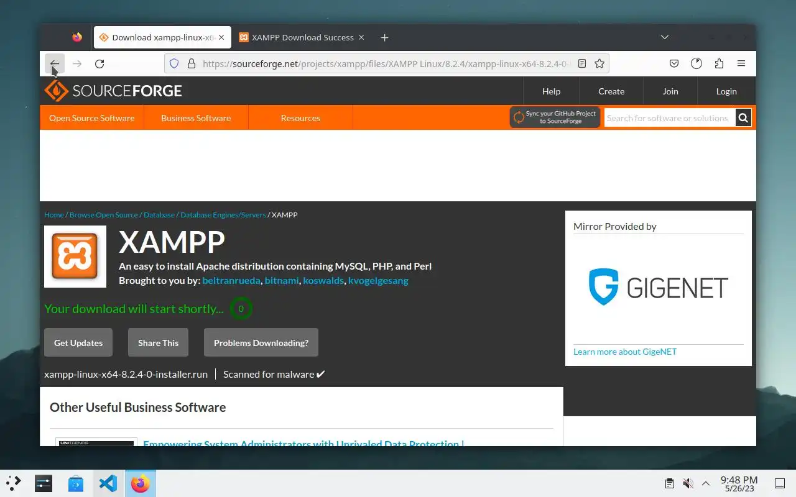The height and width of the screenshot is (497, 796).
Task: Open the Database breadcrumb link
Action: point(159,214)
